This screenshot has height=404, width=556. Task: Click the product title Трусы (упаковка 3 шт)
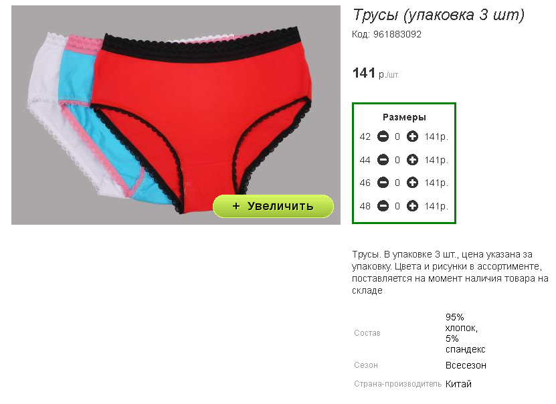tap(438, 15)
